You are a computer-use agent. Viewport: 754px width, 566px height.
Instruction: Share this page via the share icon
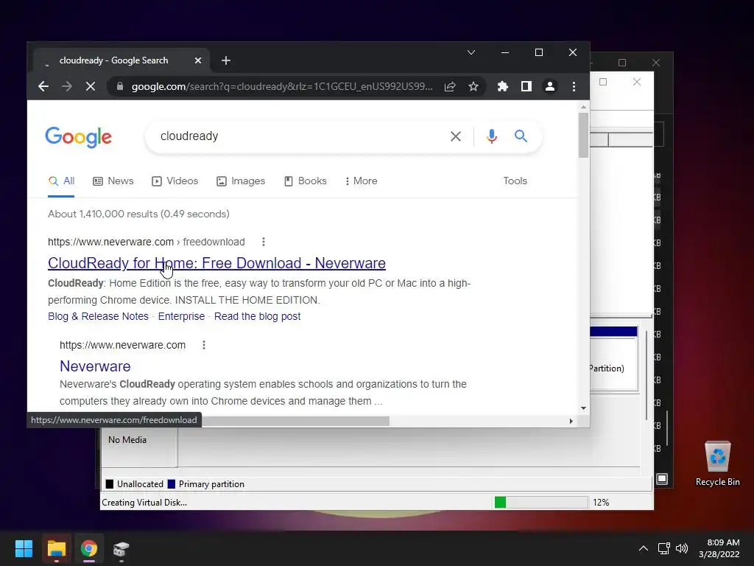click(x=450, y=87)
